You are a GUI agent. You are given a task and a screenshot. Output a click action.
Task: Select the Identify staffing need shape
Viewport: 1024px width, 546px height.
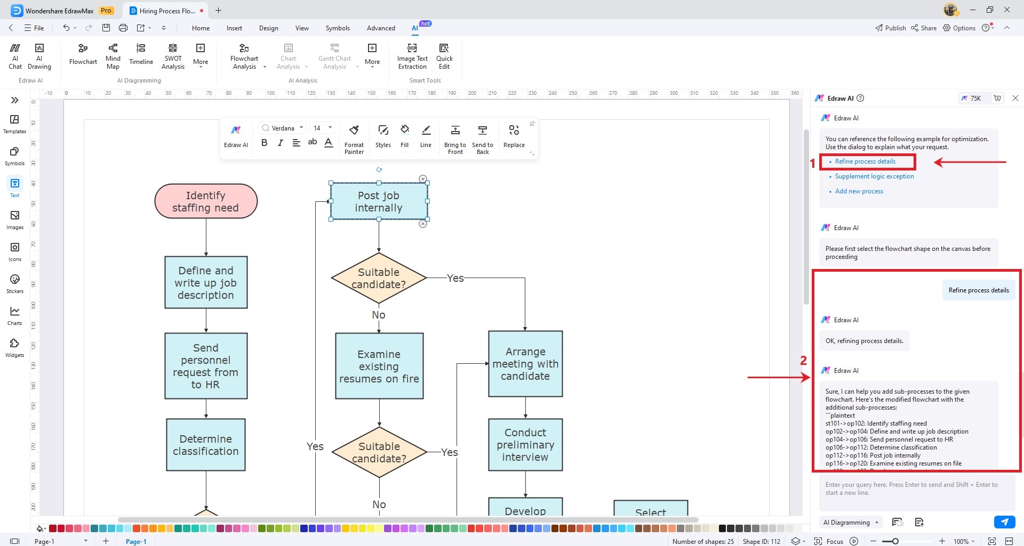coord(206,201)
